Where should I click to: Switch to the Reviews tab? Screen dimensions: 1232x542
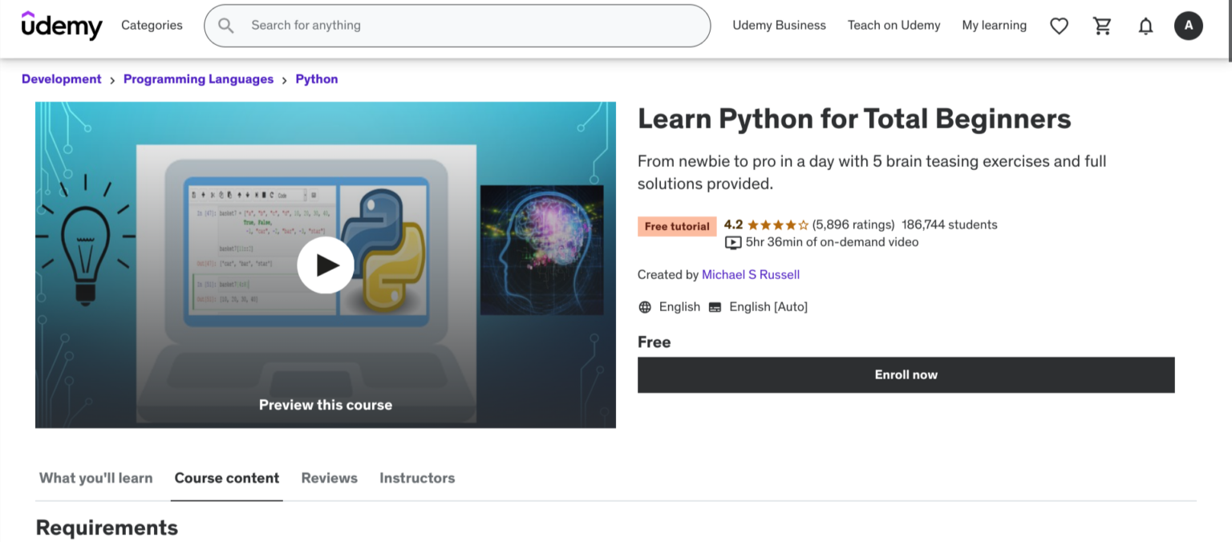(329, 478)
